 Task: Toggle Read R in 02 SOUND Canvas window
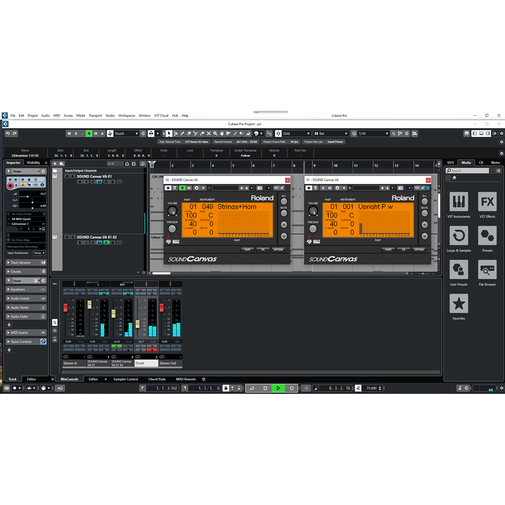pyautogui.click(x=182, y=188)
